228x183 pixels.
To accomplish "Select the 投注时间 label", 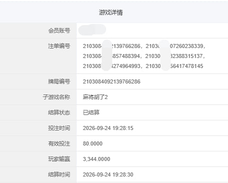I will [x=59, y=128].
